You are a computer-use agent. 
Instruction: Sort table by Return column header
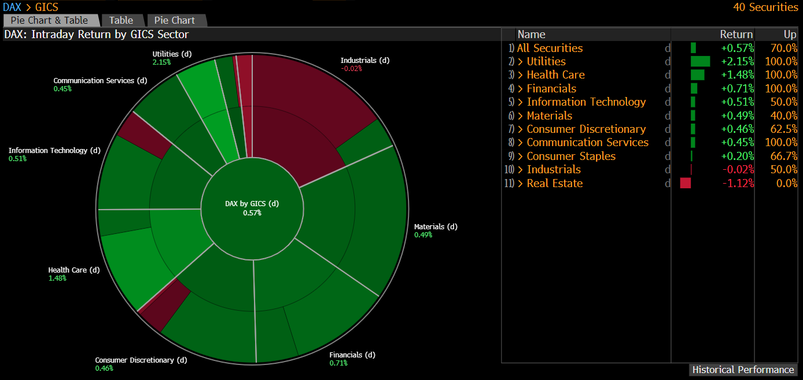tap(736, 34)
